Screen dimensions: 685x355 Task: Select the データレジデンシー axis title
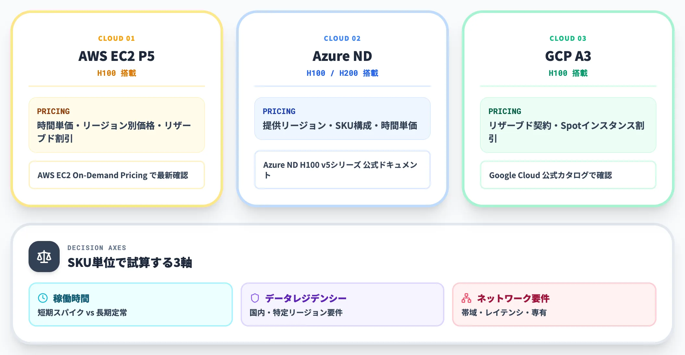pyautogui.click(x=306, y=298)
